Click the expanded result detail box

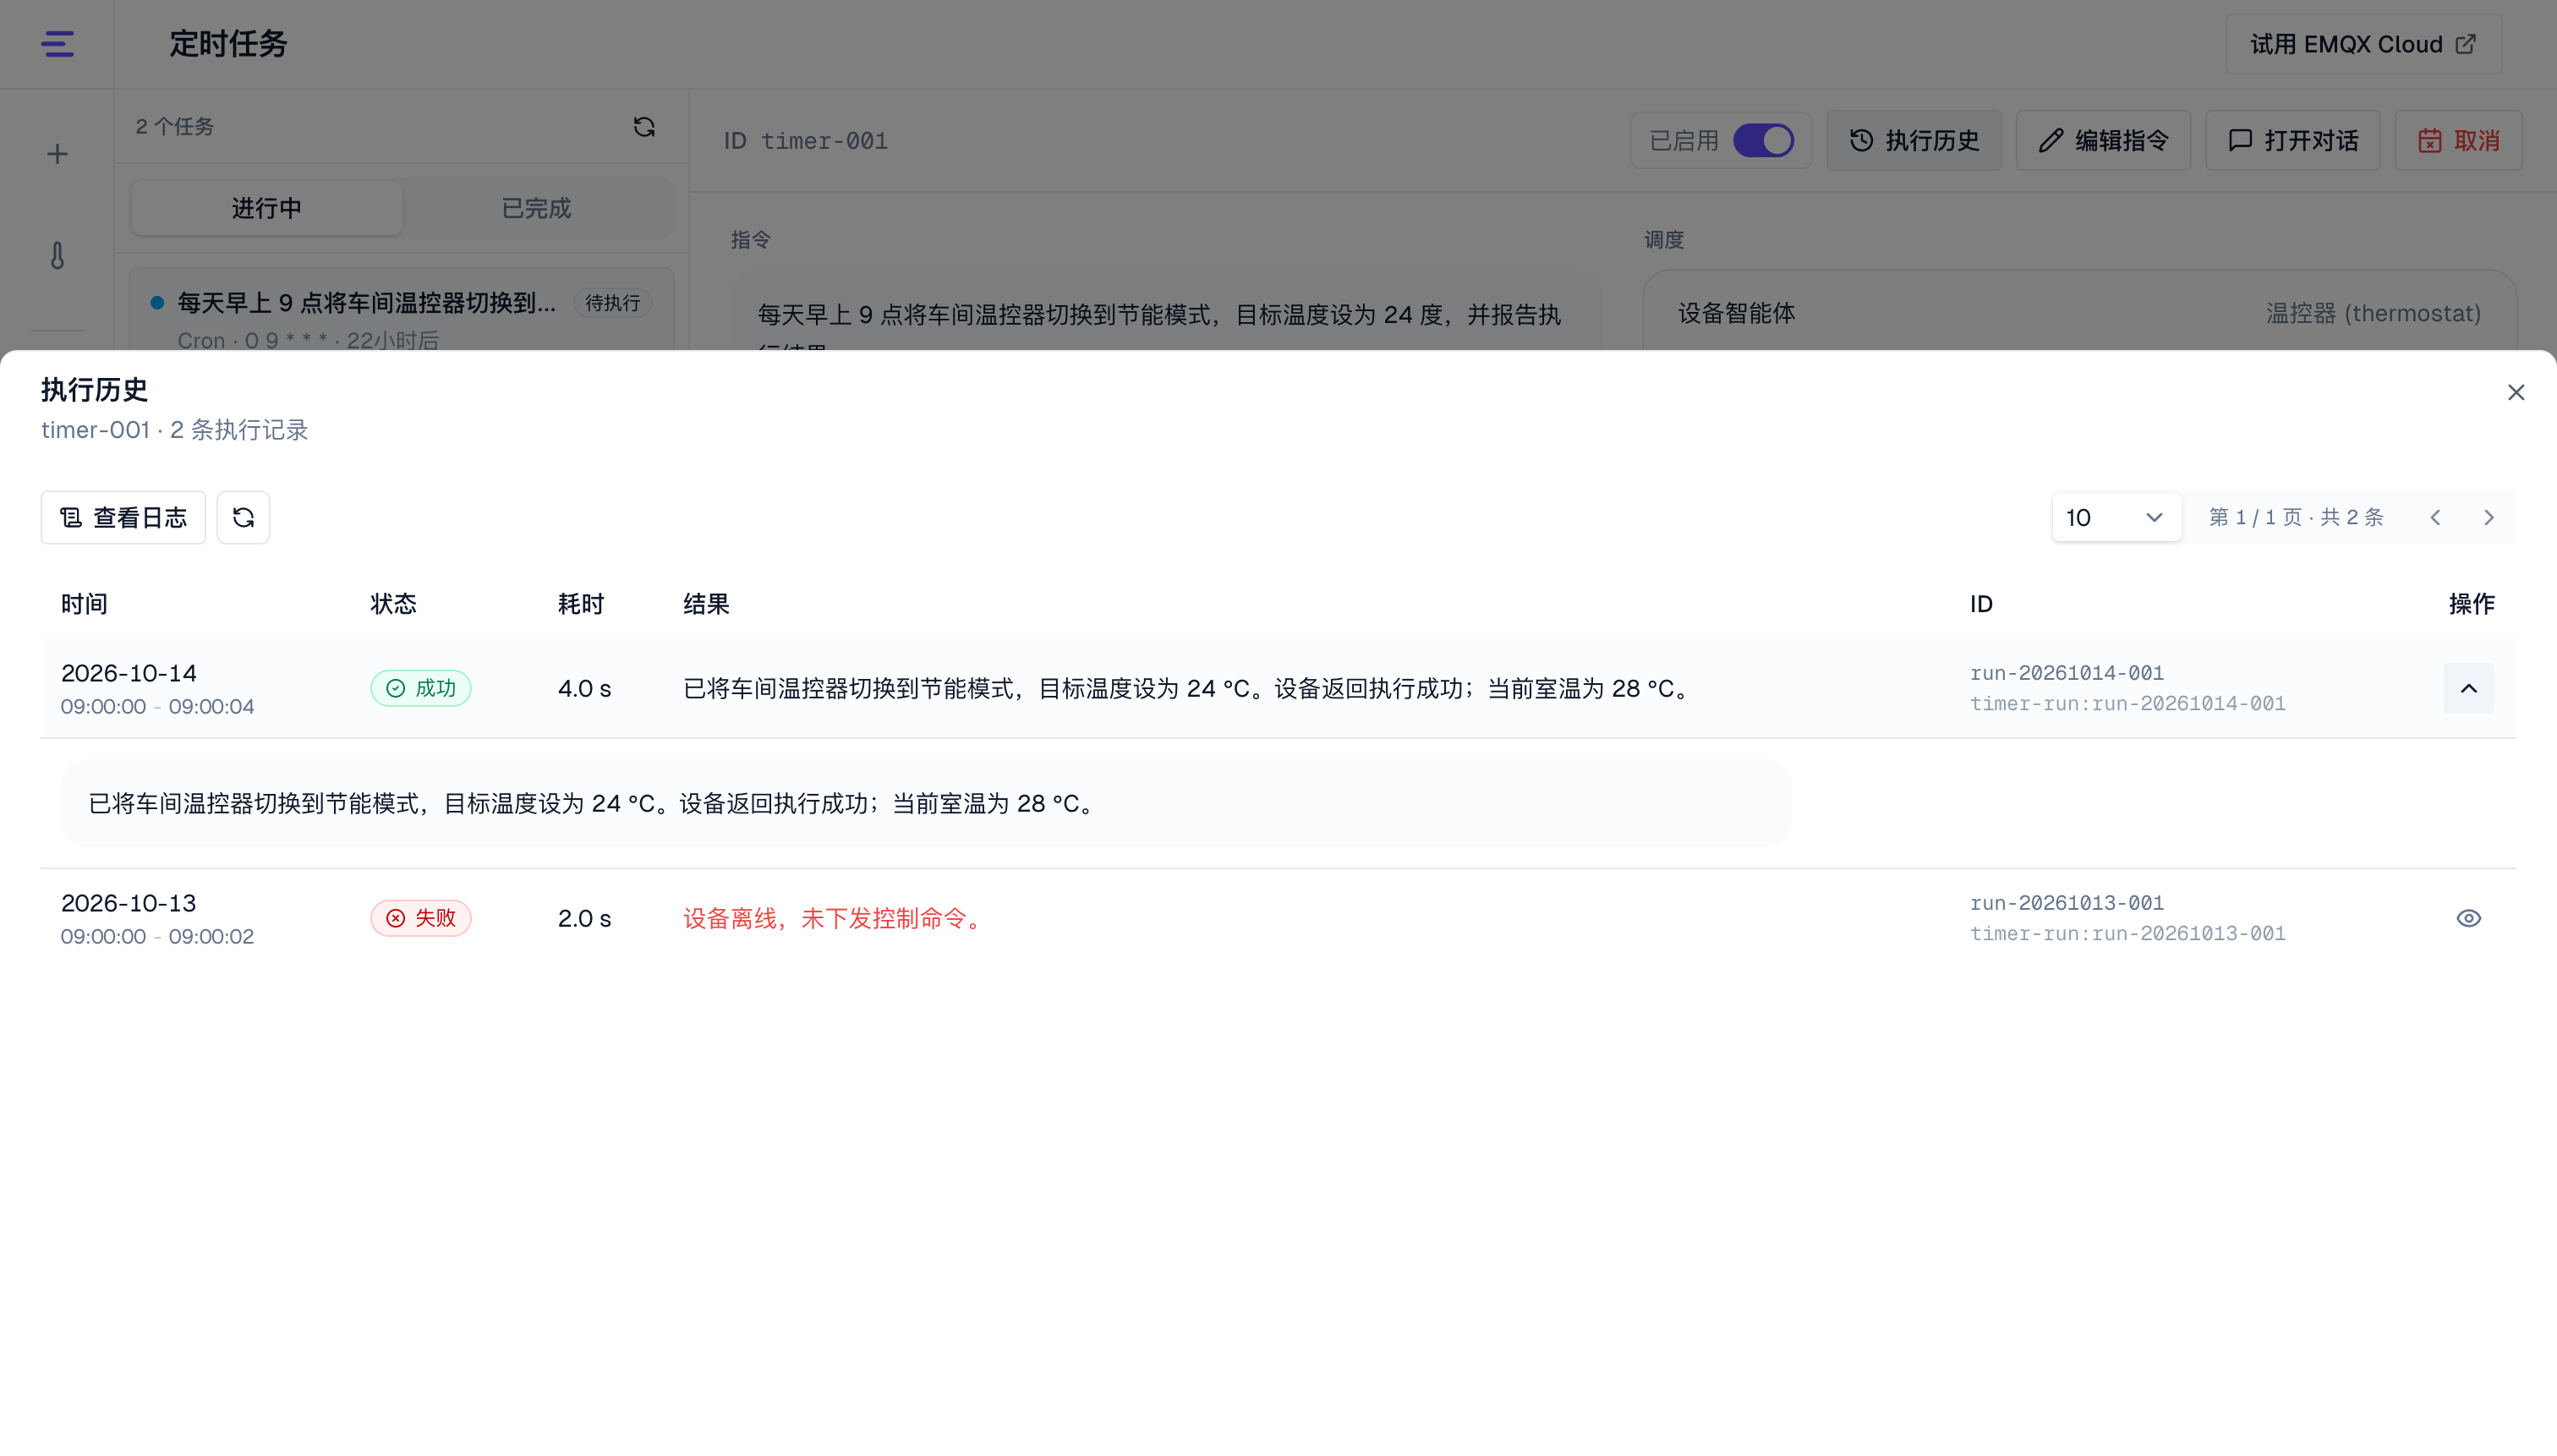pos(926,803)
